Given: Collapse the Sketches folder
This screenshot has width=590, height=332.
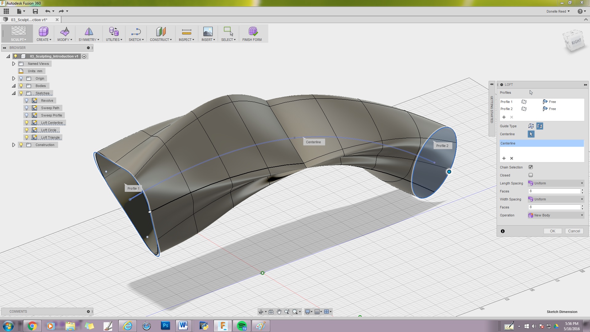Looking at the screenshot, I should [14, 93].
